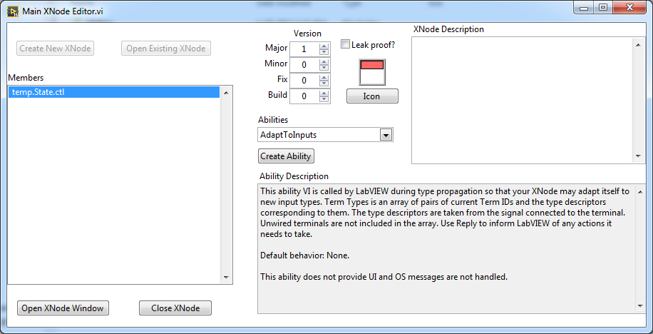Image resolution: width=653 pixels, height=334 pixels.
Task: Click the Build version number field
Action: [304, 96]
